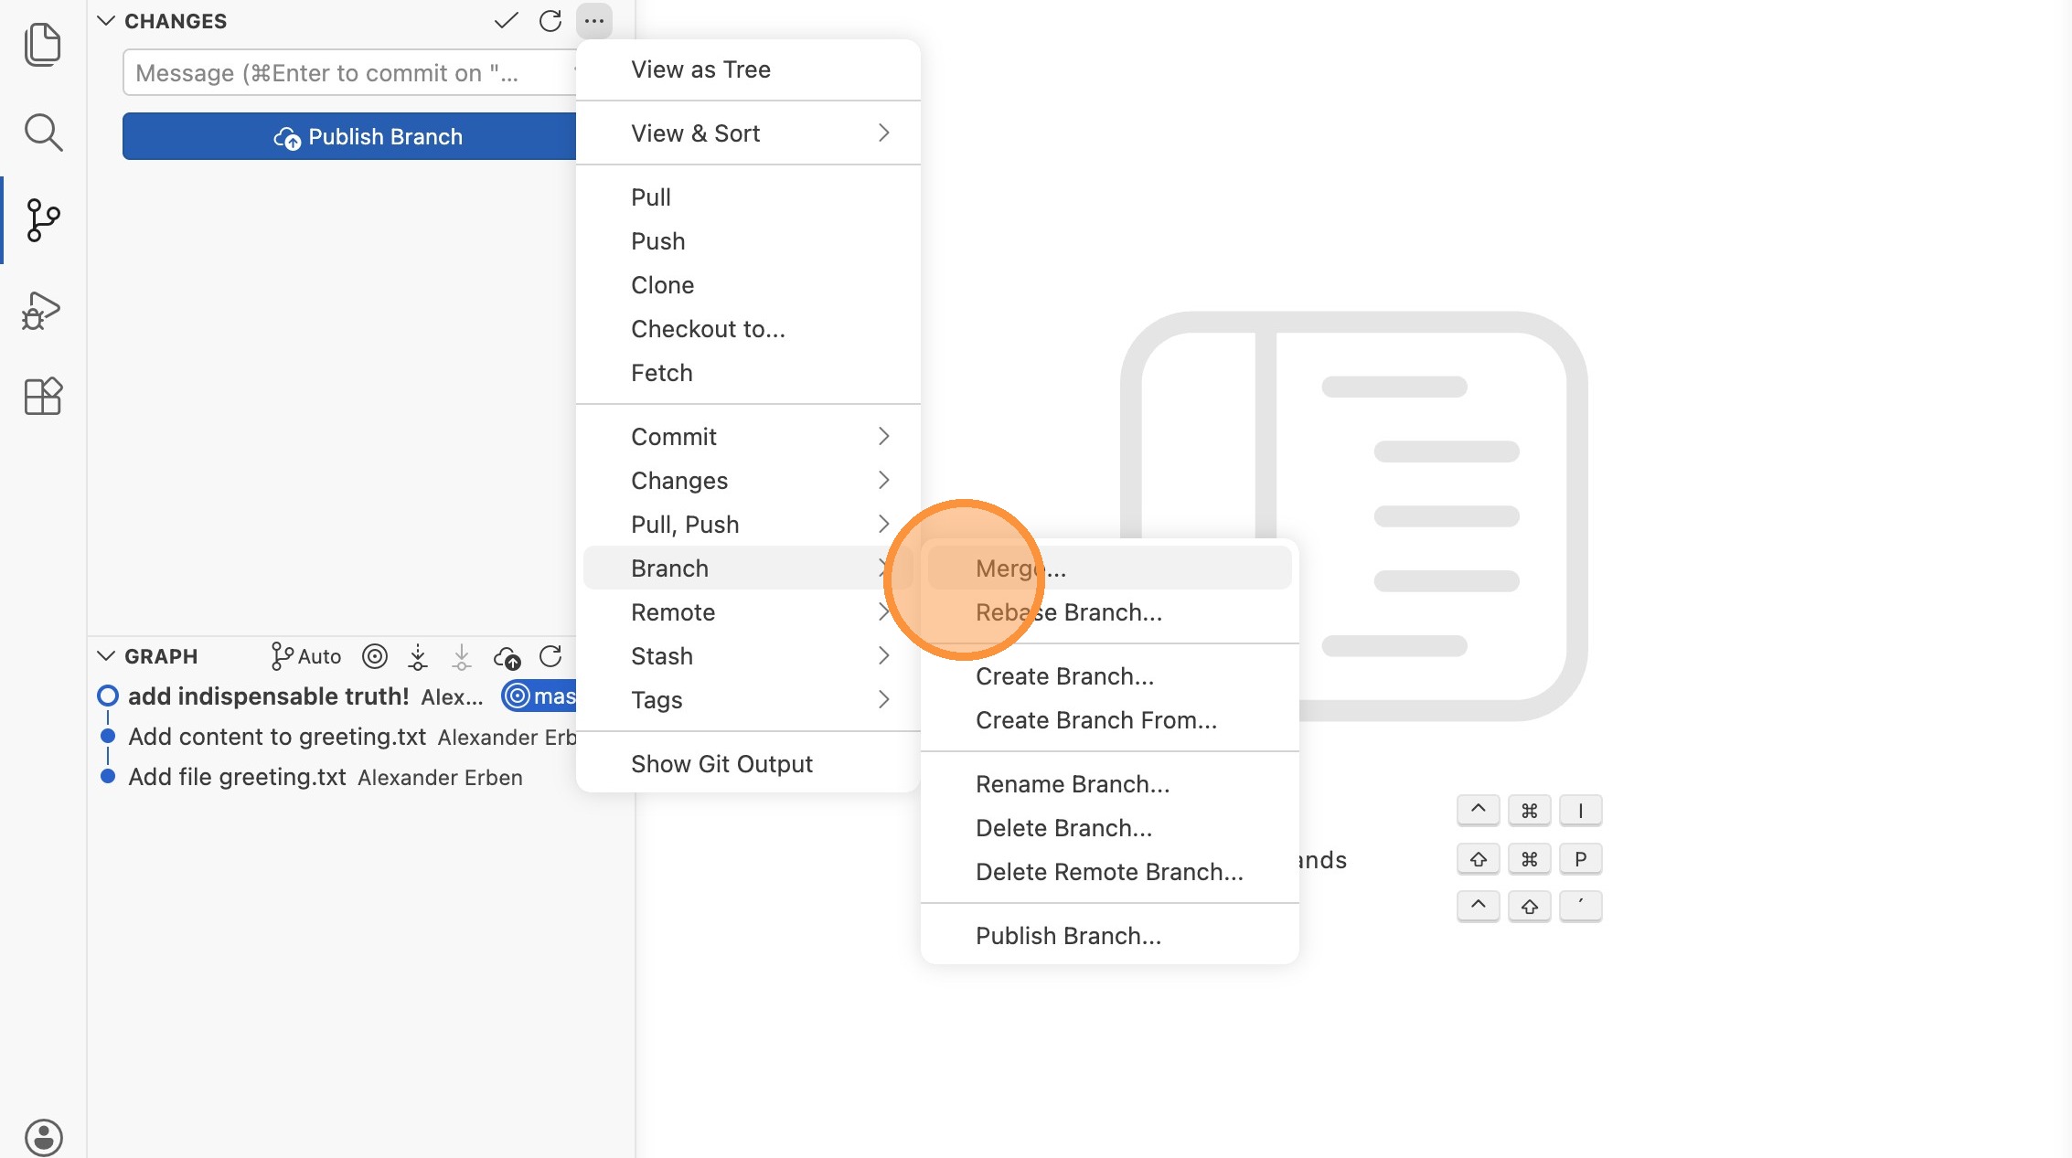
Task: Click Show Git Output entry
Action: (x=721, y=764)
